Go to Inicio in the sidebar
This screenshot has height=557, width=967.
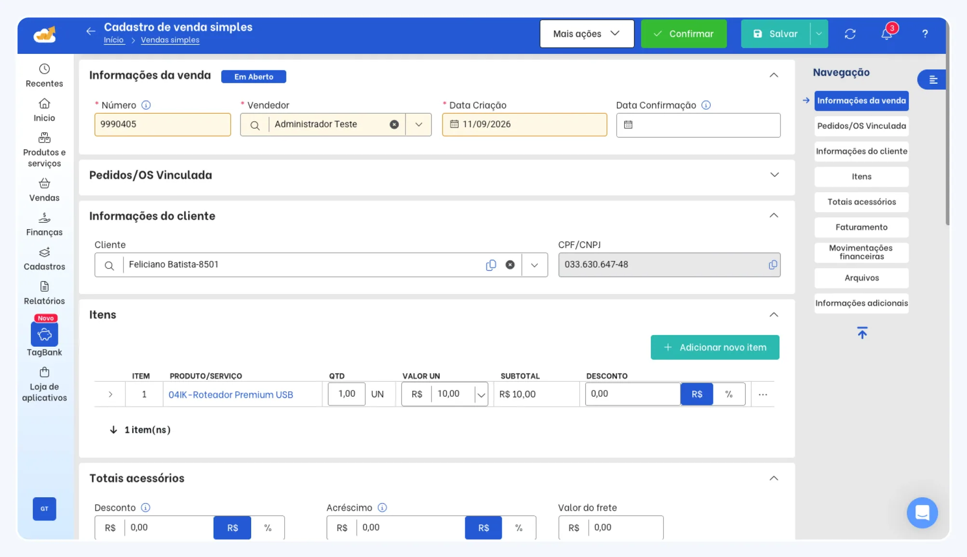(44, 110)
